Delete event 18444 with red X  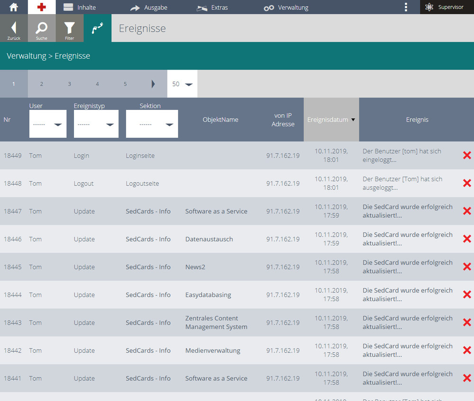pyautogui.click(x=467, y=294)
